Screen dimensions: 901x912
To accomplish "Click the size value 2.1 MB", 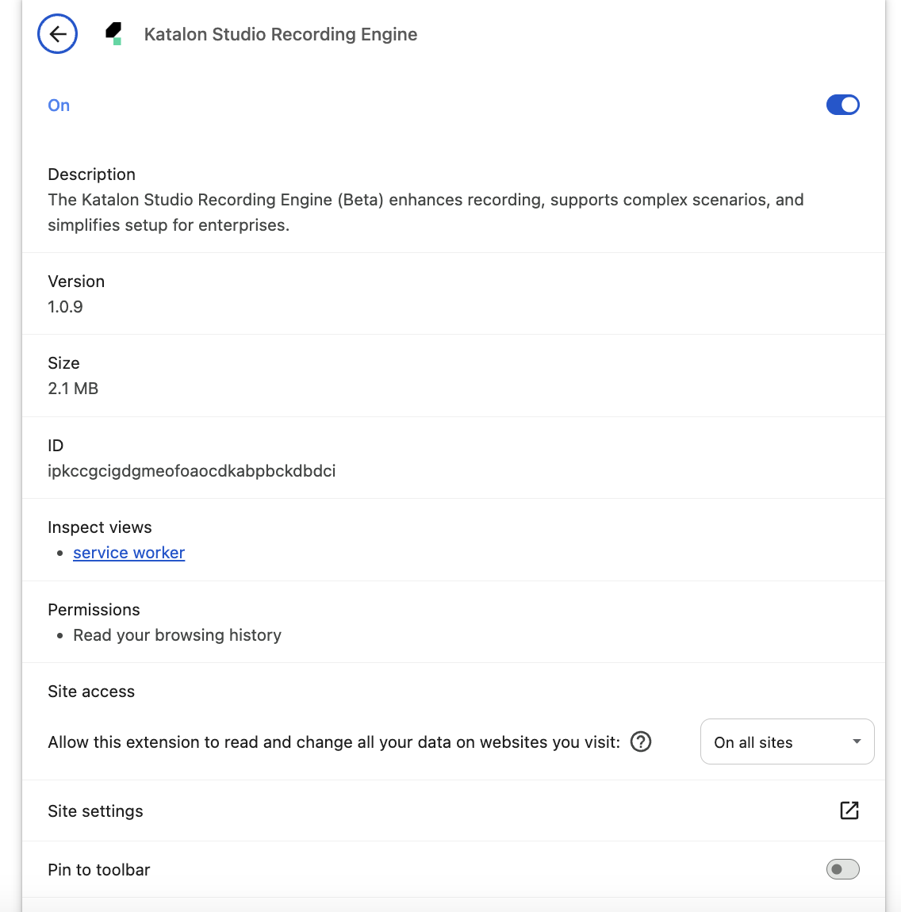I will point(73,388).
